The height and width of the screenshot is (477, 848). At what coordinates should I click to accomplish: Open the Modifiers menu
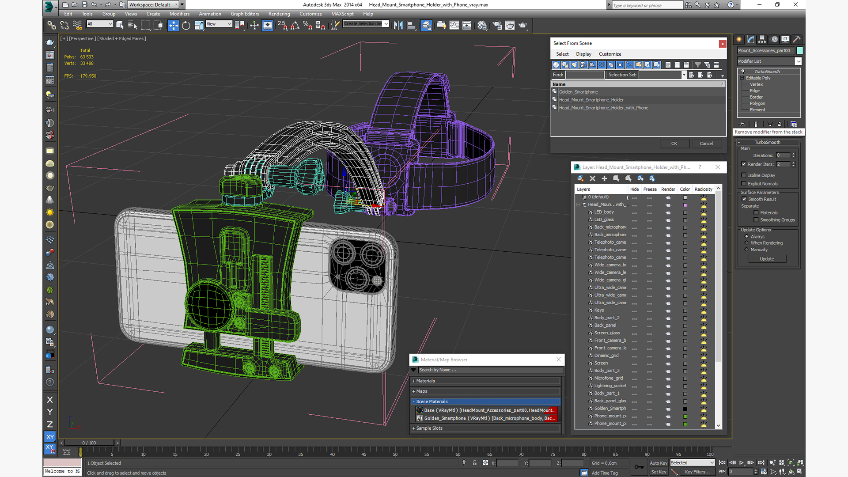tap(179, 14)
